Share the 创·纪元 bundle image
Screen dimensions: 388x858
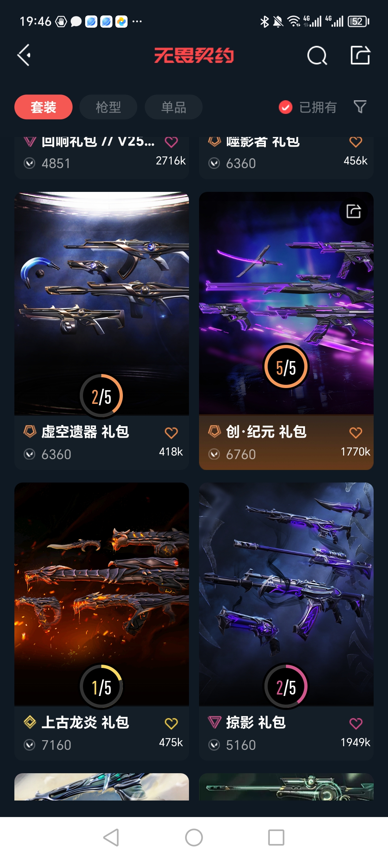tap(354, 211)
